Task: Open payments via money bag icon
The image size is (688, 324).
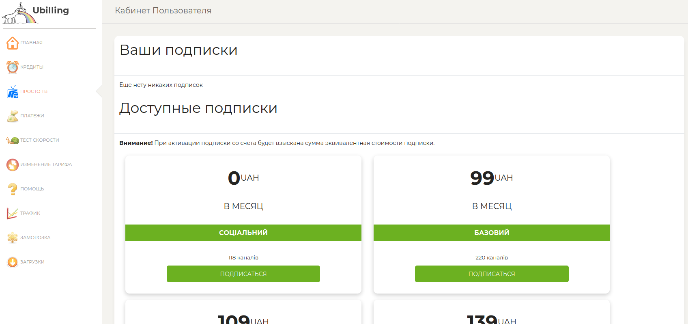Action: coord(13,116)
